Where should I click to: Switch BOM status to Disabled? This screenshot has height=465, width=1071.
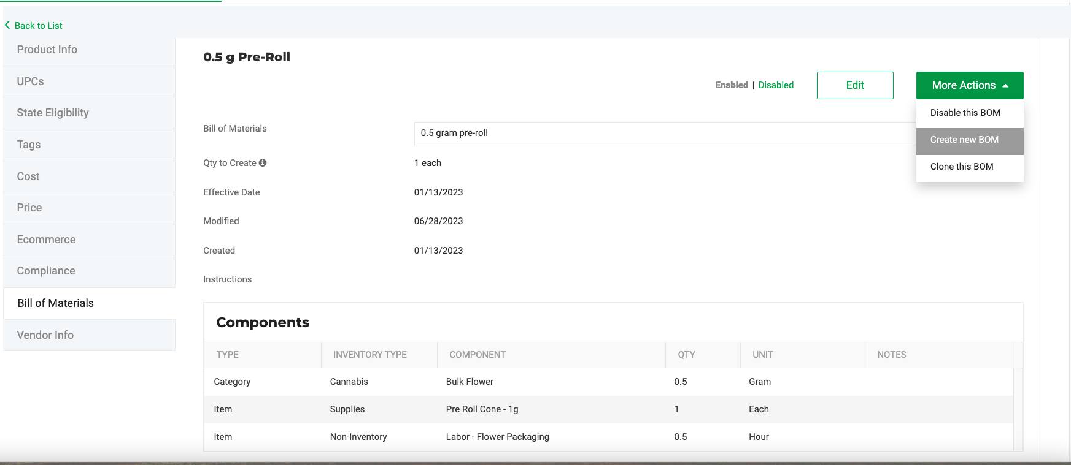tap(776, 85)
